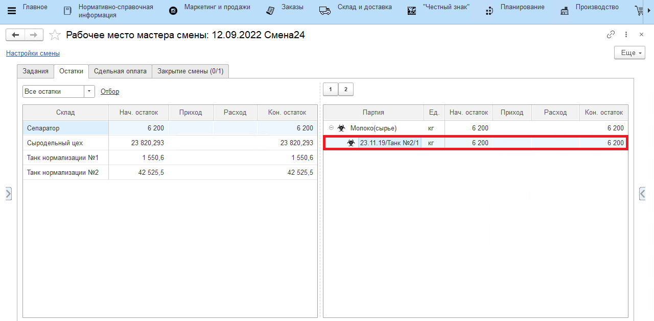
Task: Open the Еще dropdown button
Action: (629, 53)
